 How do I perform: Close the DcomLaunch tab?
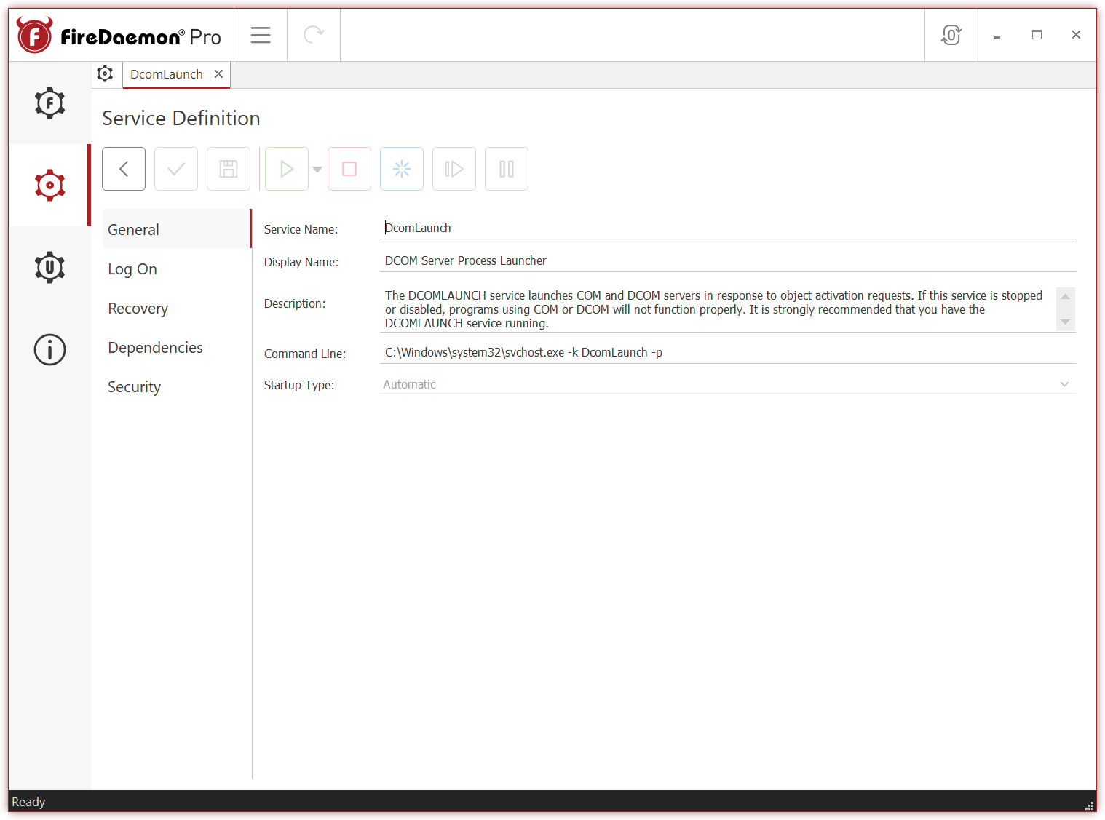[x=218, y=74]
